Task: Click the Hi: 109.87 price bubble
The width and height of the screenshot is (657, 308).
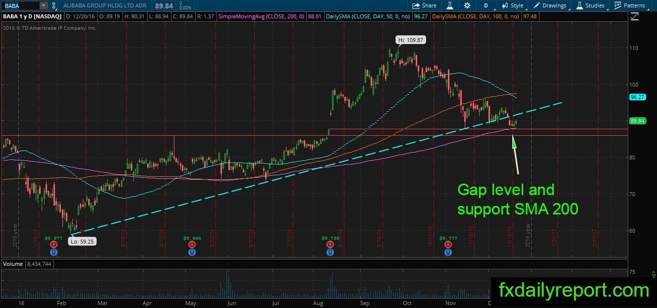Action: point(410,40)
